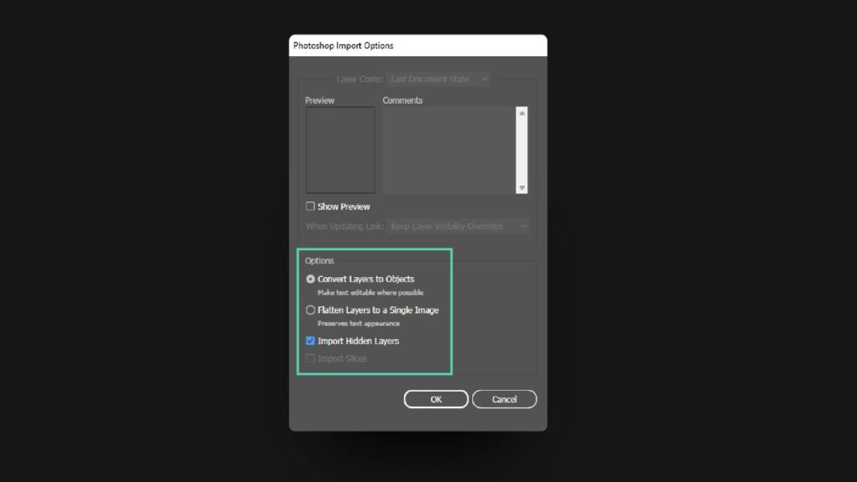857x482 pixels.
Task: Enable the Show Preview checkbox
Action: click(310, 206)
